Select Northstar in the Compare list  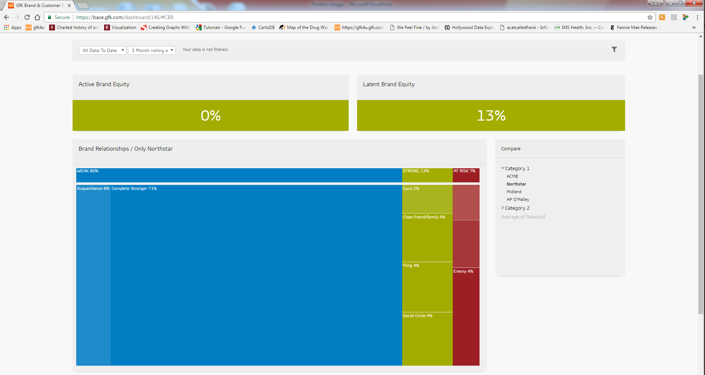coord(516,184)
